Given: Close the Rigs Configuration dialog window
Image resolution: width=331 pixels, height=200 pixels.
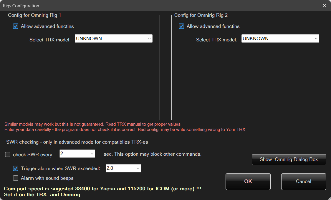Looking at the screenshot, I should 324,6.
